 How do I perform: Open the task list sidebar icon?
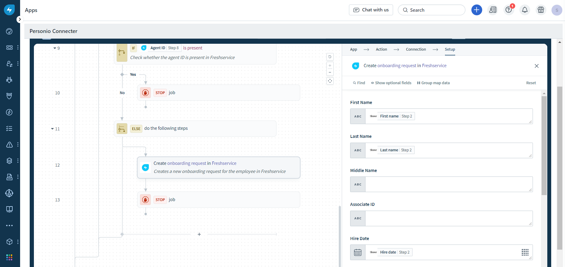tap(9, 129)
